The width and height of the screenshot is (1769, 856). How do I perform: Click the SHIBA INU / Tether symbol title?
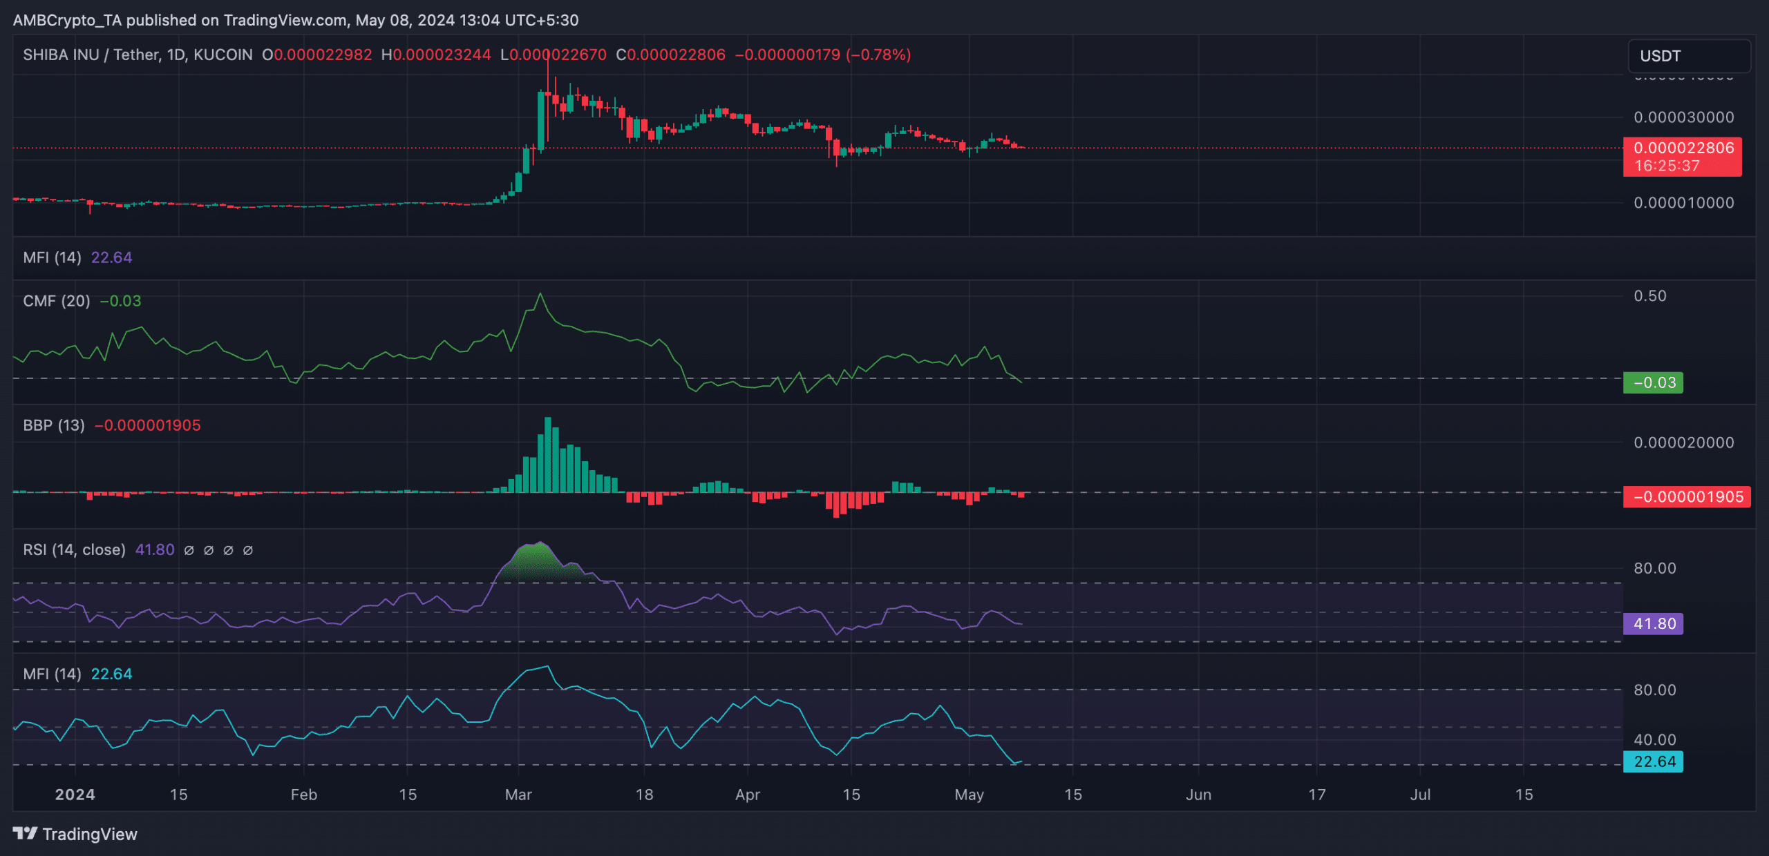point(138,55)
